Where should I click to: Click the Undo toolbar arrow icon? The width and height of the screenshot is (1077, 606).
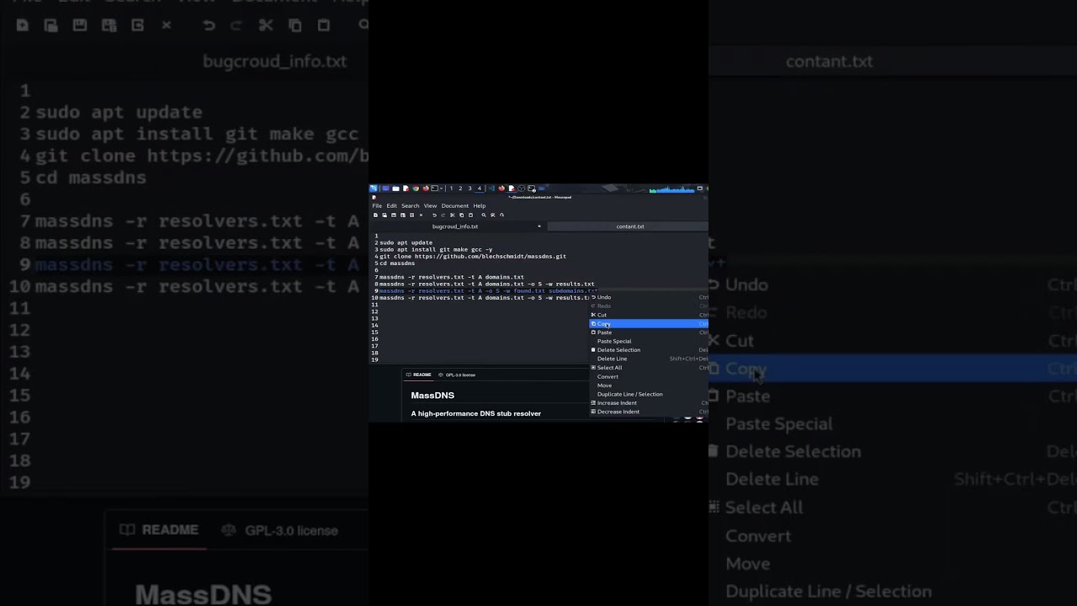coord(434,215)
